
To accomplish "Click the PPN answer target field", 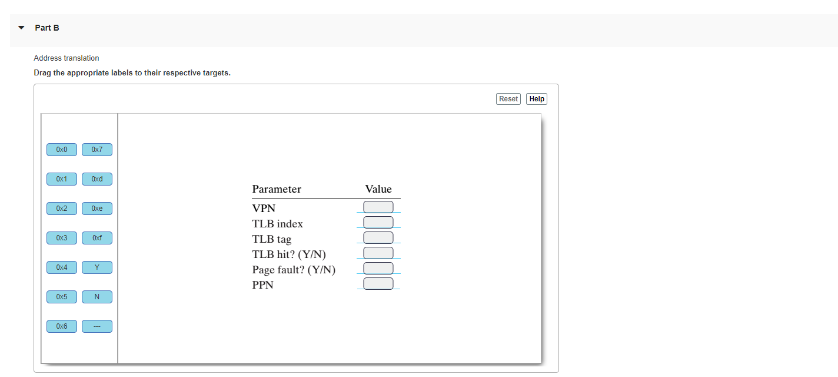I will pos(378,283).
